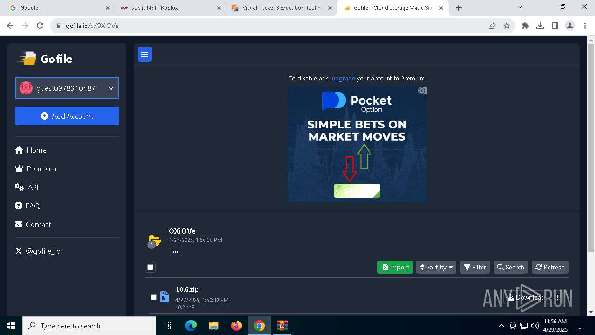Go back to previous page
595x335 pixels.
point(11,26)
